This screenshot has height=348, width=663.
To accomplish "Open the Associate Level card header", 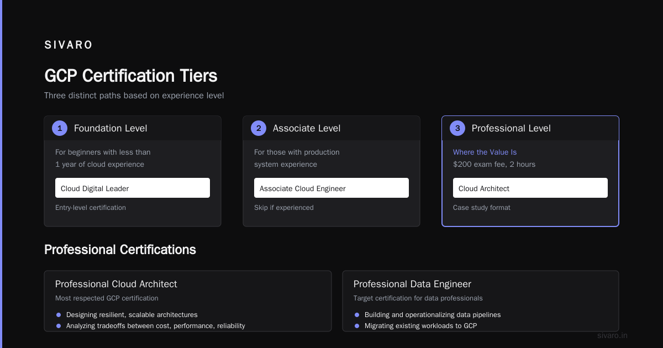I will tap(331, 128).
